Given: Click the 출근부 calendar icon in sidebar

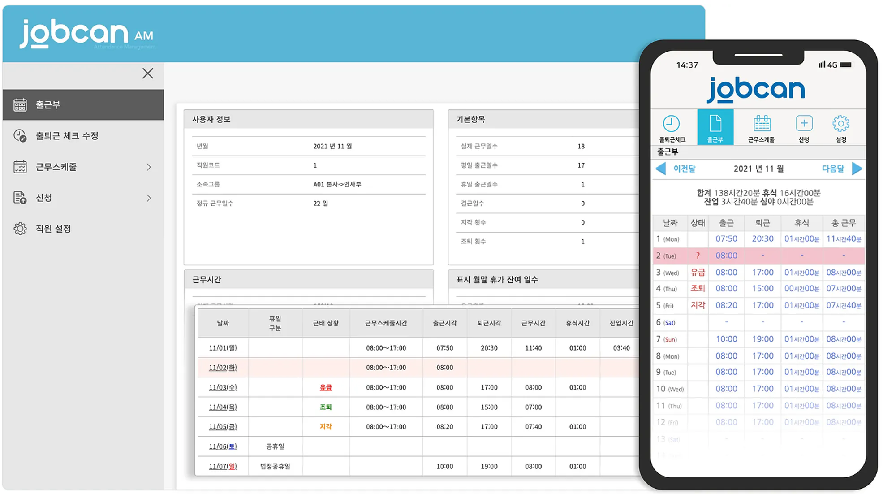Looking at the screenshot, I should click(x=20, y=105).
